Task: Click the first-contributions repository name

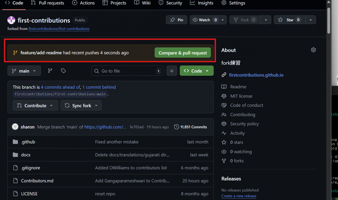Action: 44,20
